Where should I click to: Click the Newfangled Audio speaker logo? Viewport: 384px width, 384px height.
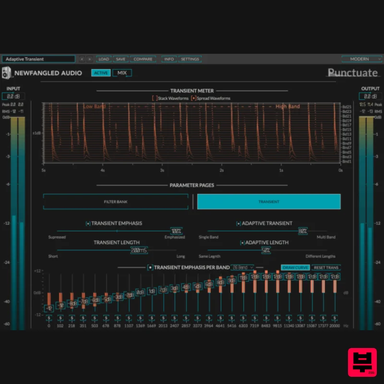tap(6, 72)
